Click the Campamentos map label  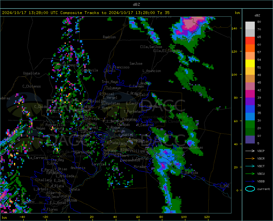click(x=130, y=160)
